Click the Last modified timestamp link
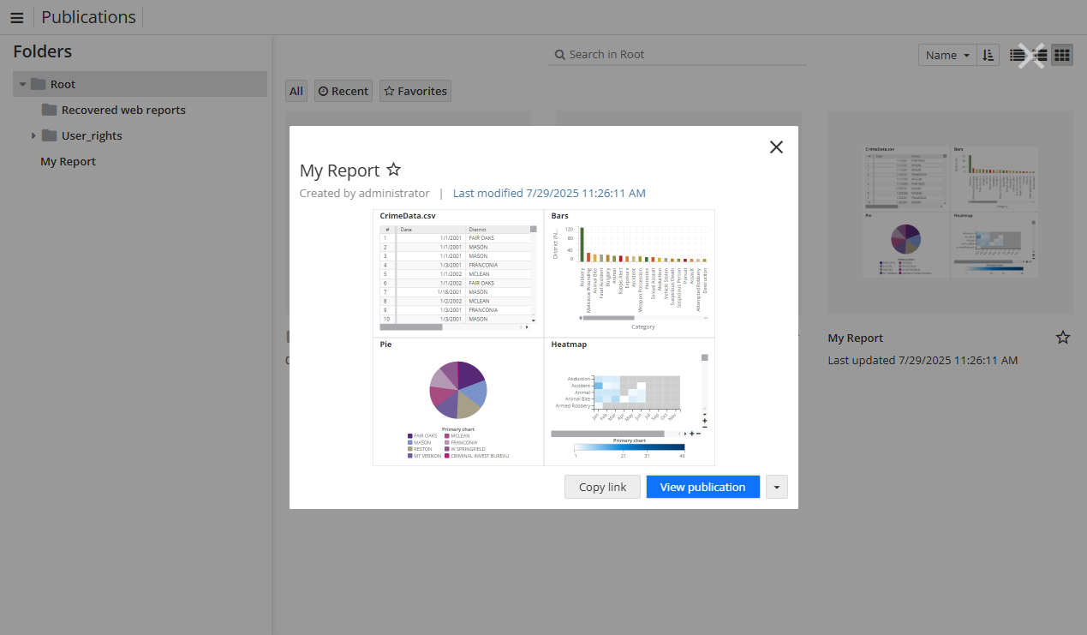Image resolution: width=1087 pixels, height=635 pixels. (x=548, y=193)
